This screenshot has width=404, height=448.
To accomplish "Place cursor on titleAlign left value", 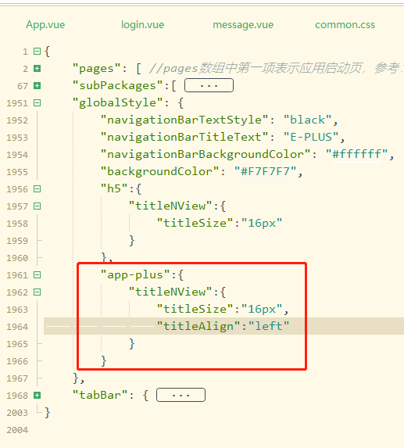I will (269, 326).
